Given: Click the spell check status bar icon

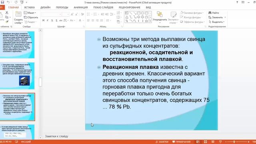Looking at the screenshot, I should 16,142.
